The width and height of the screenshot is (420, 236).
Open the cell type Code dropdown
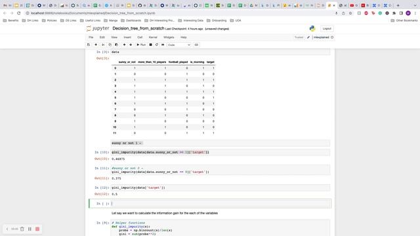click(x=179, y=45)
